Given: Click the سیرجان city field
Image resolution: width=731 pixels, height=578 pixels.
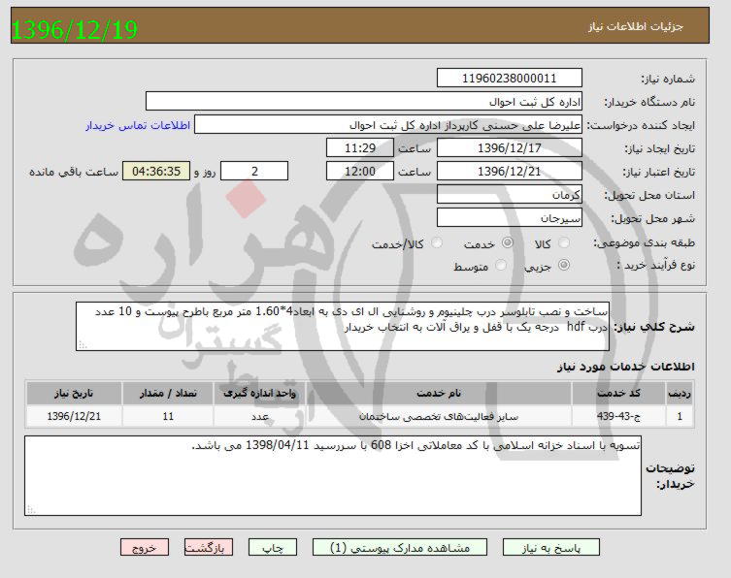Looking at the screenshot, I should 510,218.
